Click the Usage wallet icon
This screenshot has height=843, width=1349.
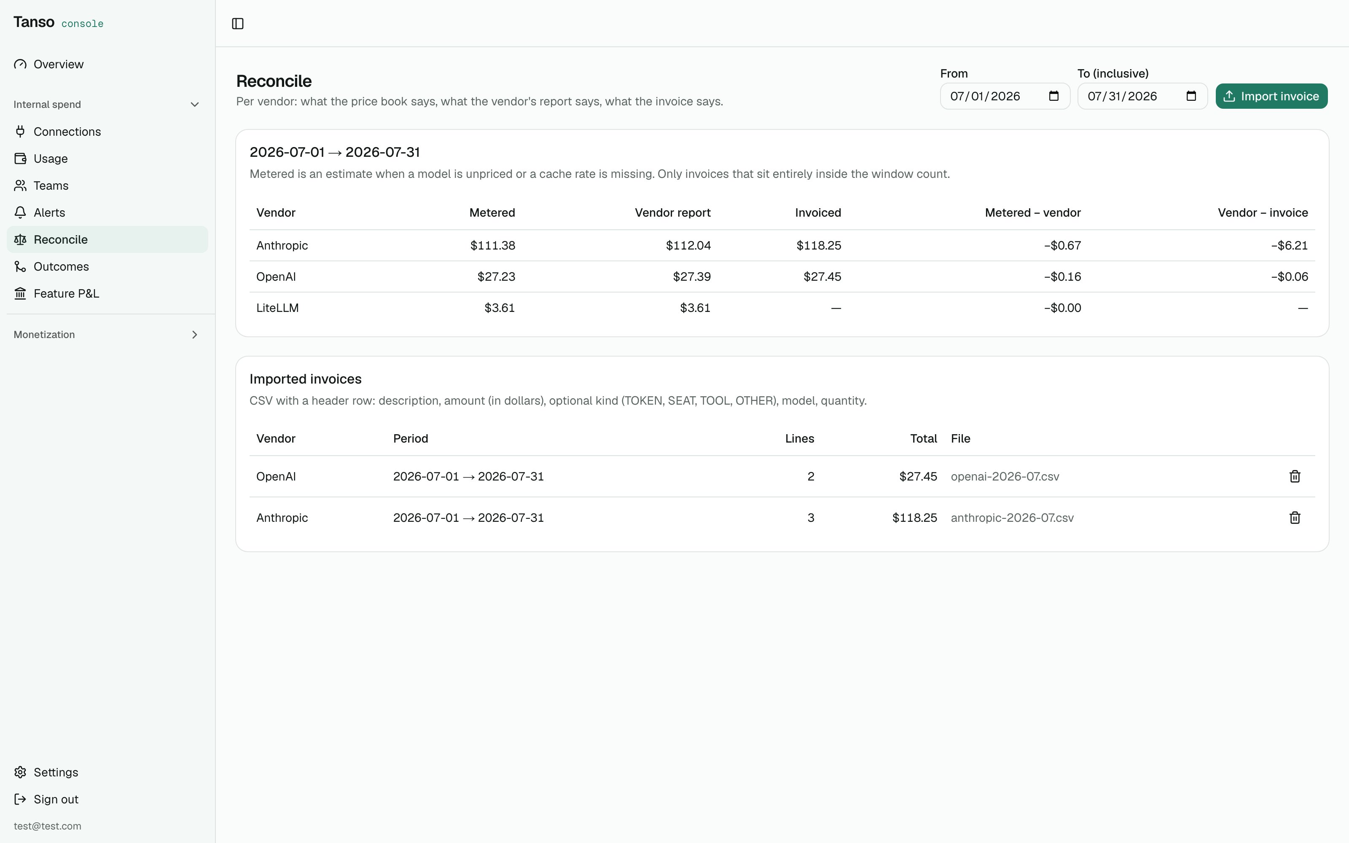(x=20, y=158)
